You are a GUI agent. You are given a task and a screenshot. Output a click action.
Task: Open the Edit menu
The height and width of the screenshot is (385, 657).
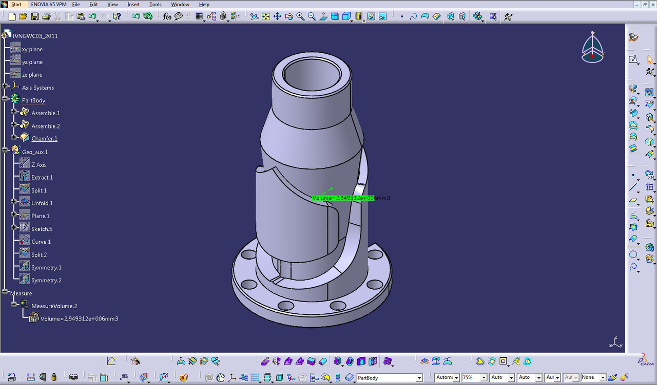tap(93, 4)
